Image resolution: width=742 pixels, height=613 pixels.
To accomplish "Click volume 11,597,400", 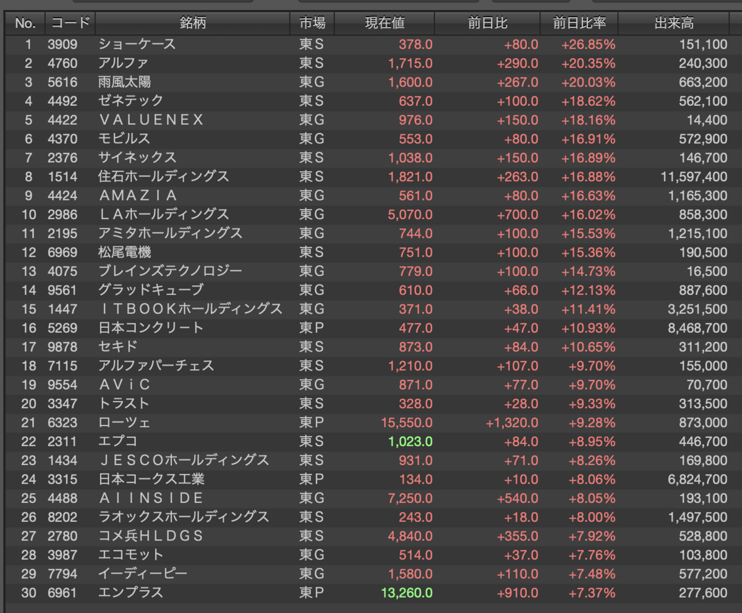I will click(694, 177).
